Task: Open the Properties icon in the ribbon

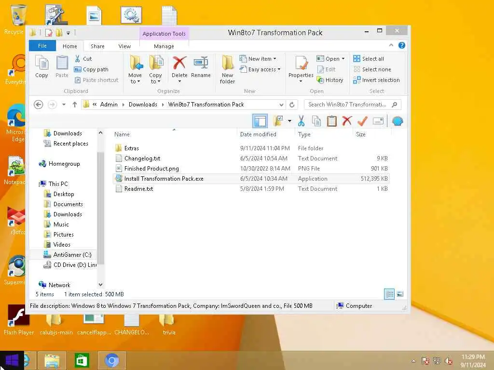Action: (301, 63)
